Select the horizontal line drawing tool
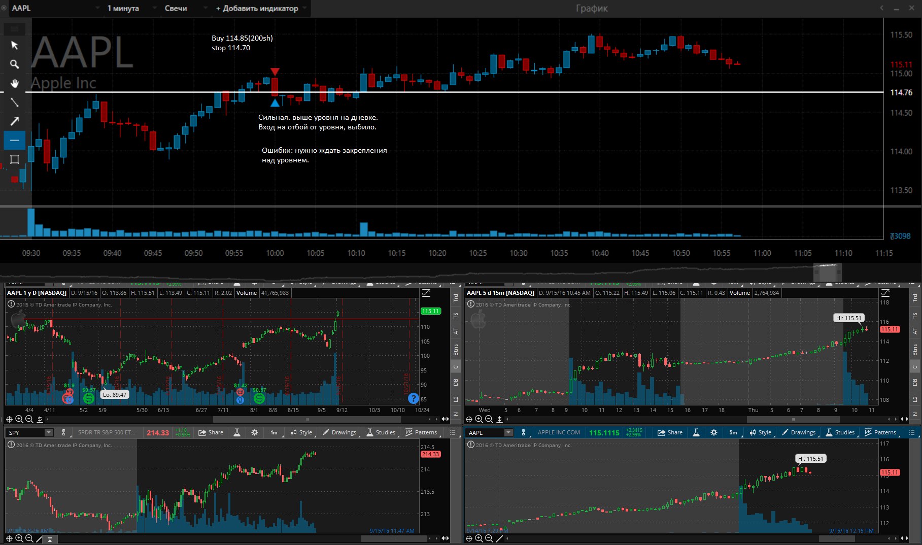922x545 pixels. point(14,140)
